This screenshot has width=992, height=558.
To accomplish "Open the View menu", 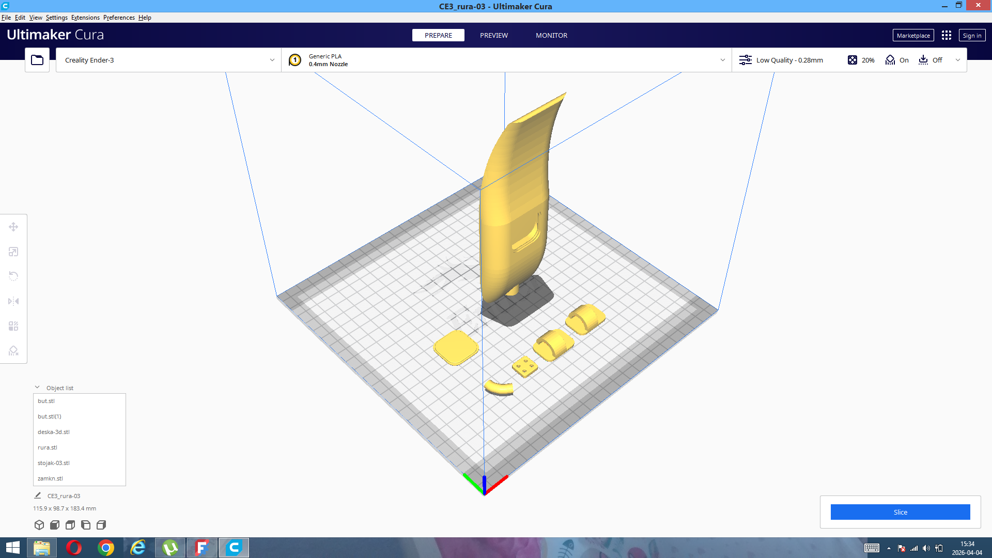I will point(36,18).
